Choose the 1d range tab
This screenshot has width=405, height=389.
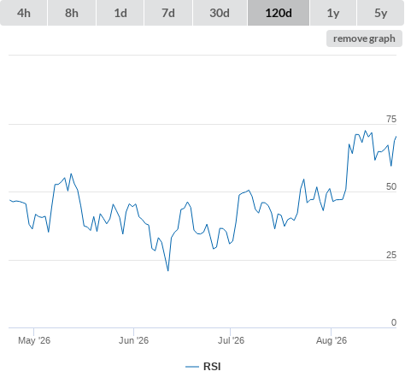tap(120, 13)
